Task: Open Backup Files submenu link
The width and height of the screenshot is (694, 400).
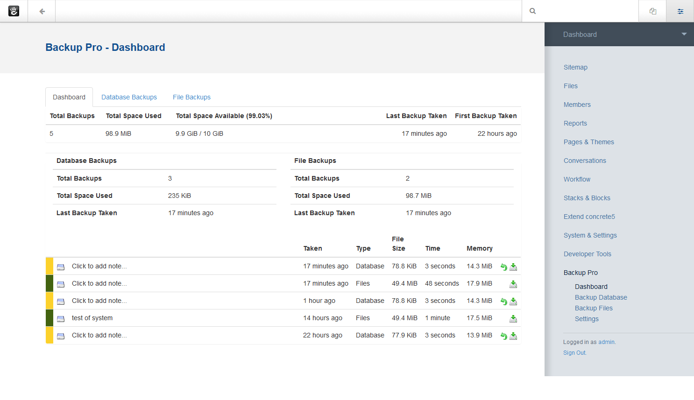Action: click(x=594, y=308)
